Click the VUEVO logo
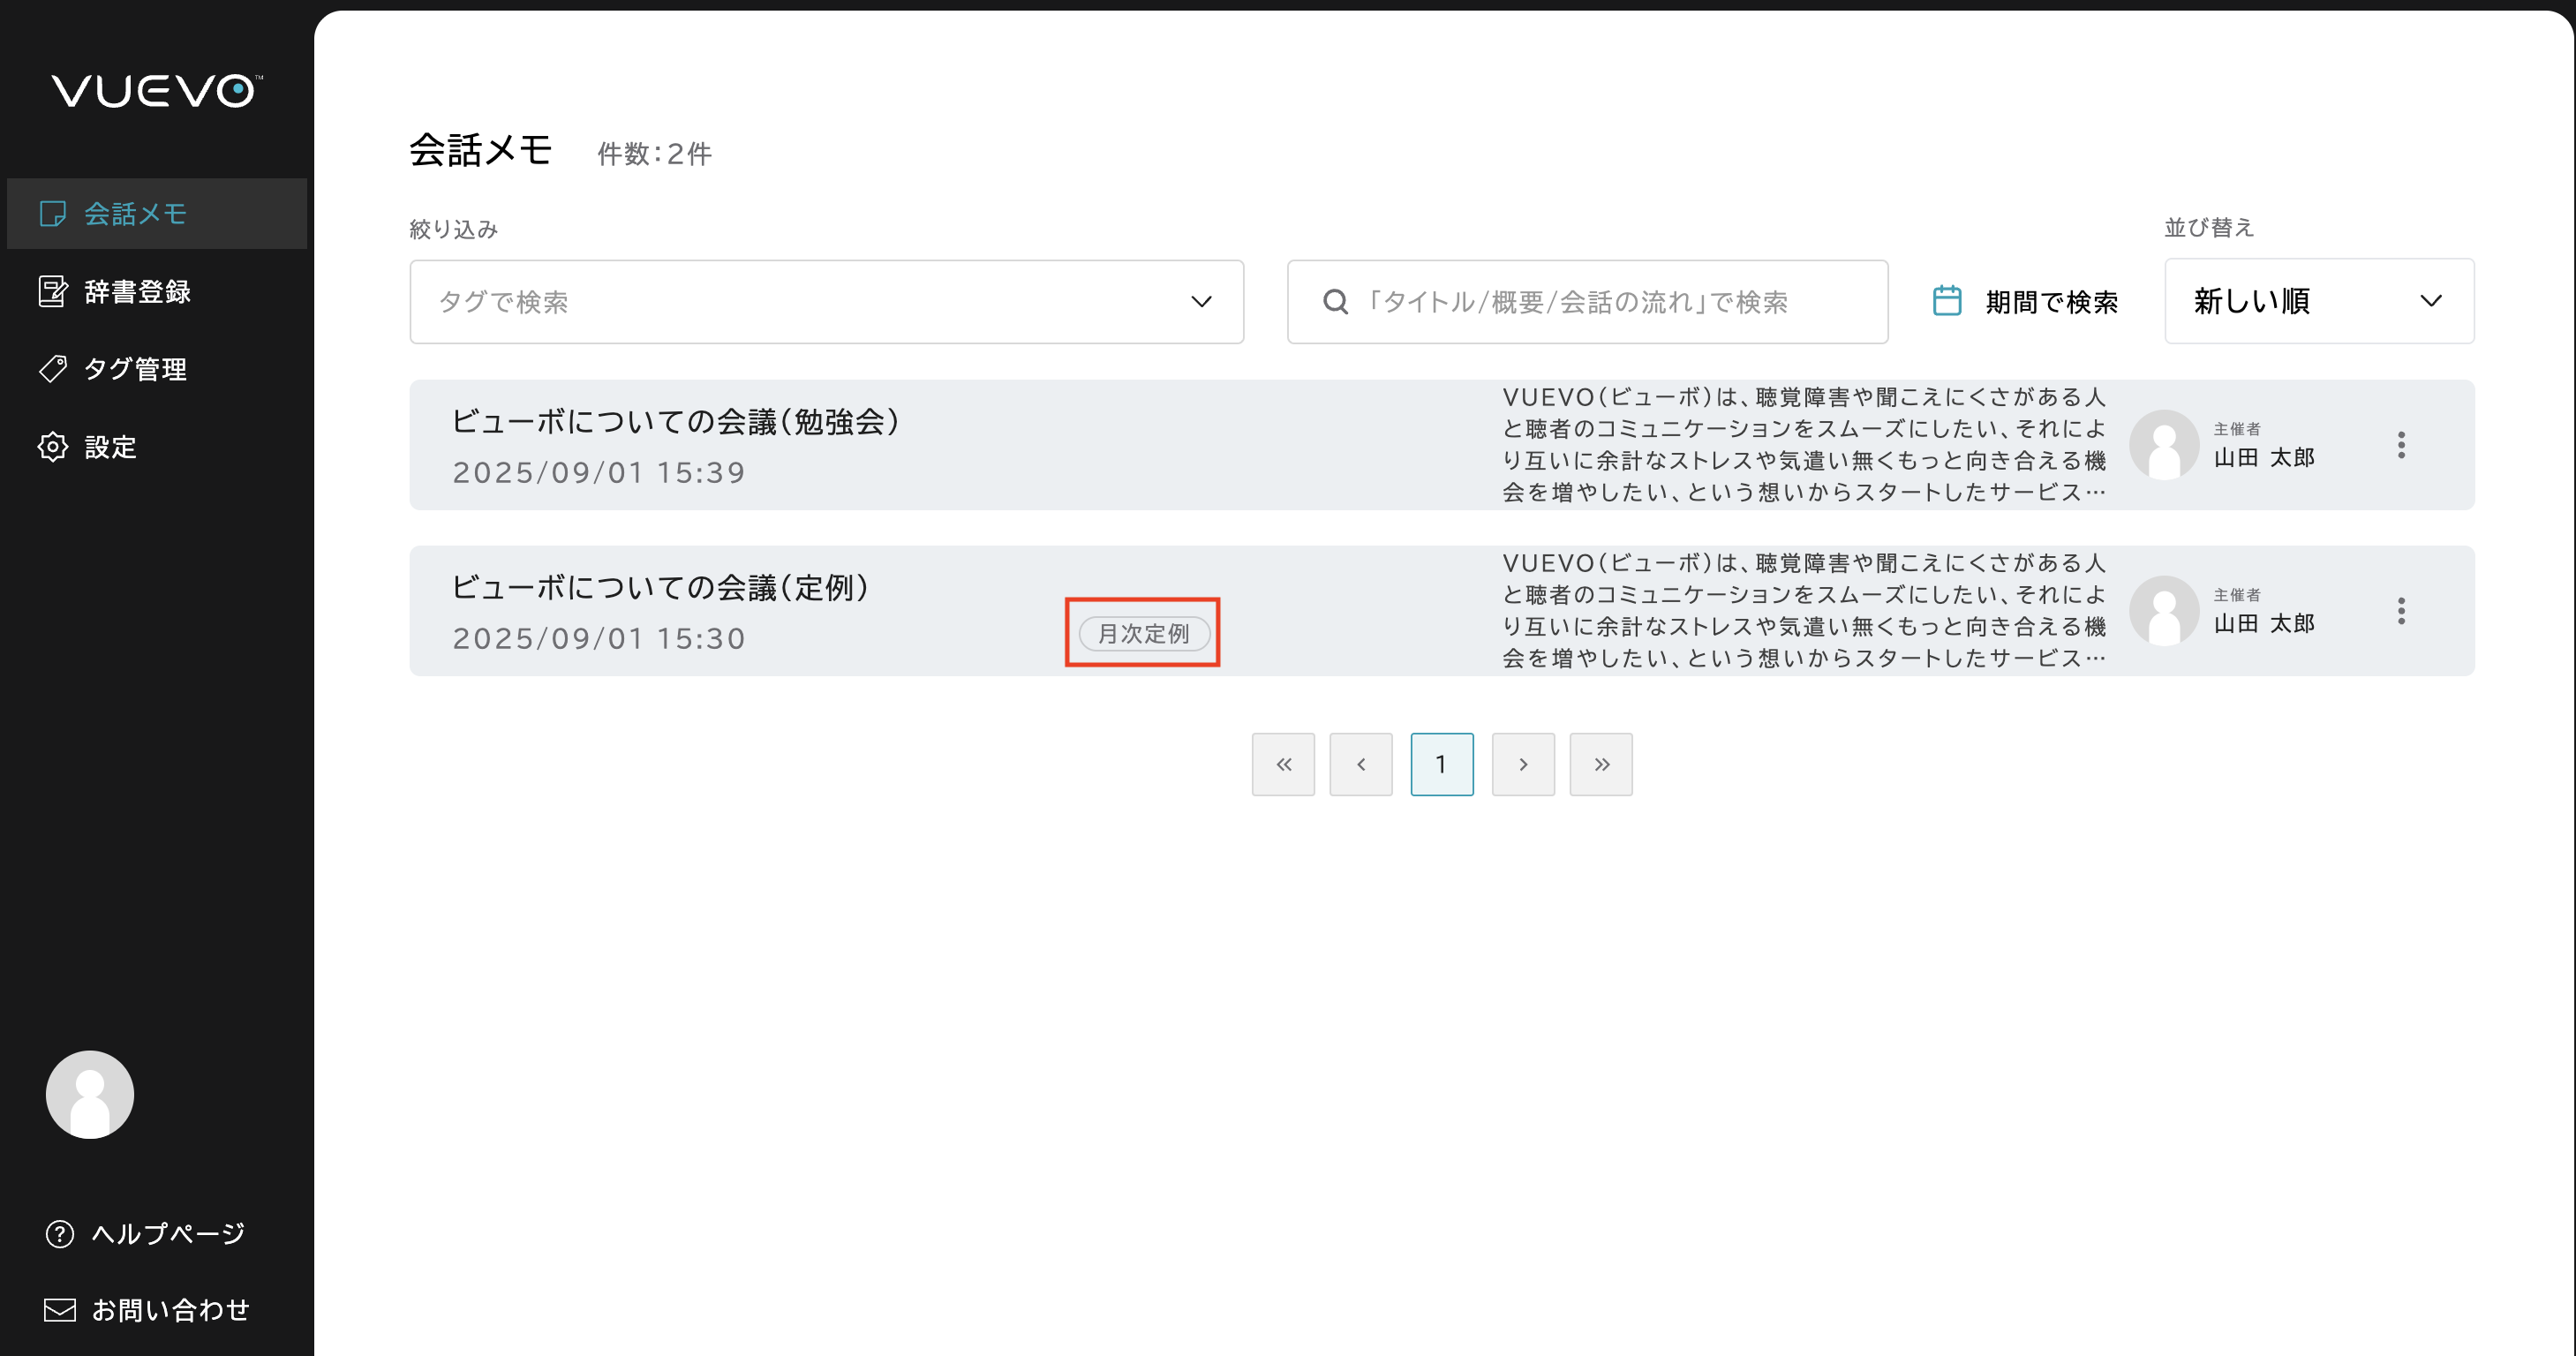This screenshot has height=1356, width=2576. [157, 91]
